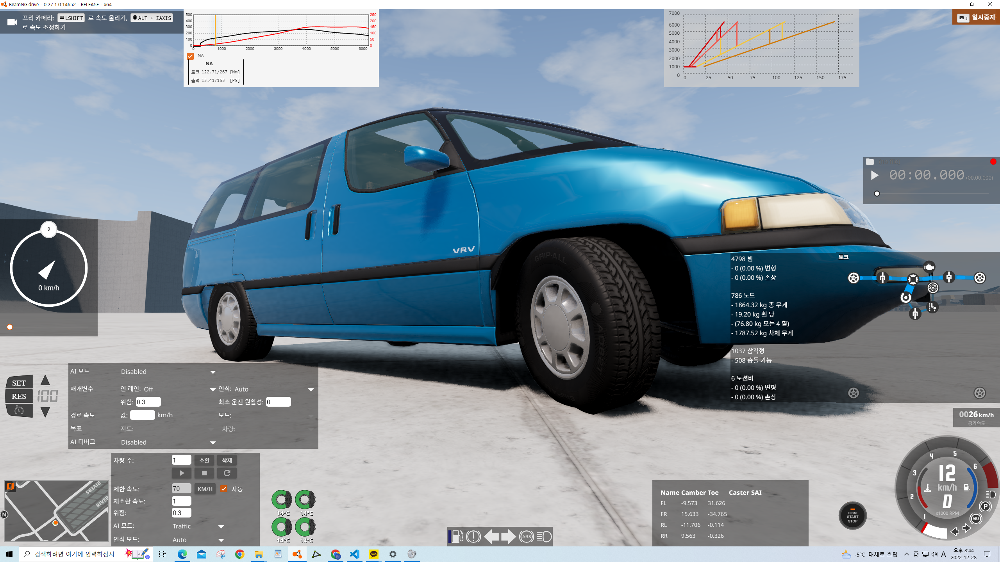Click the traffic stop square button
Image resolution: width=1000 pixels, height=562 pixels.
(204, 473)
